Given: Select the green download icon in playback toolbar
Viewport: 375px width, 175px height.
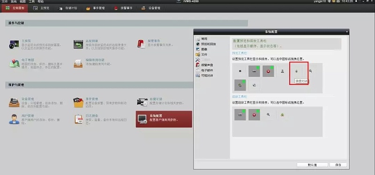Looking at the screenshot, I should 283,114.
